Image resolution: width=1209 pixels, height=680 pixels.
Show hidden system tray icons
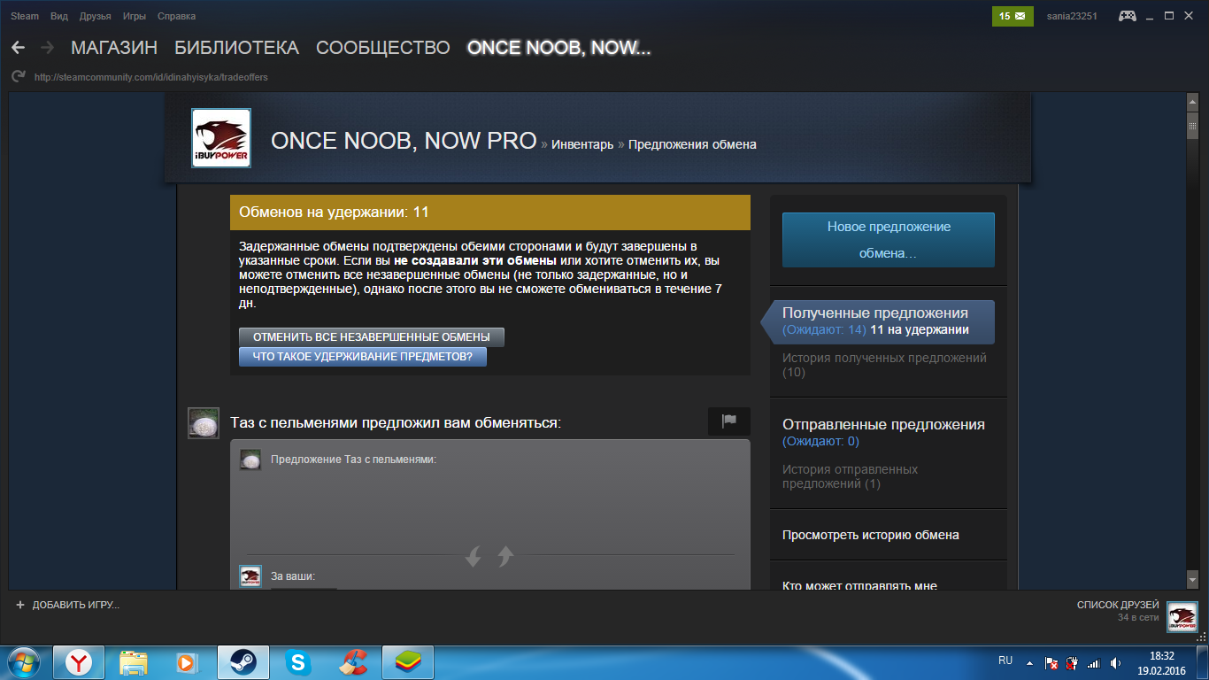click(1029, 662)
